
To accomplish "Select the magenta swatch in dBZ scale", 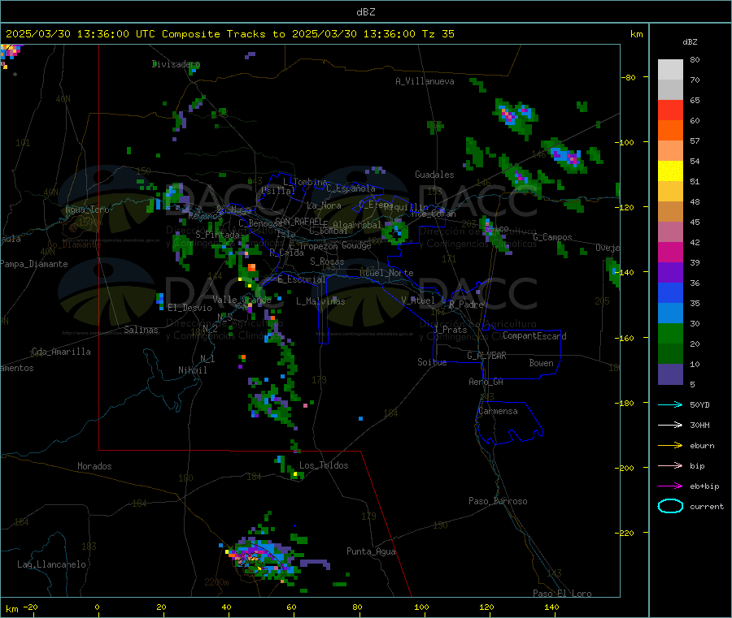I will click(670, 252).
